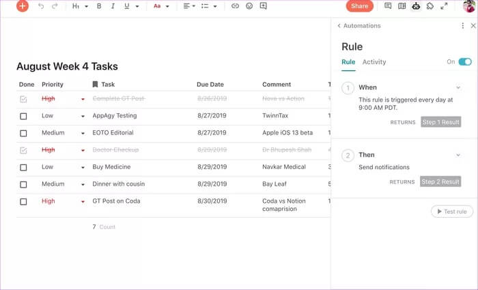Click the text alignment icon
The width and height of the screenshot is (478, 290).
(186, 6)
